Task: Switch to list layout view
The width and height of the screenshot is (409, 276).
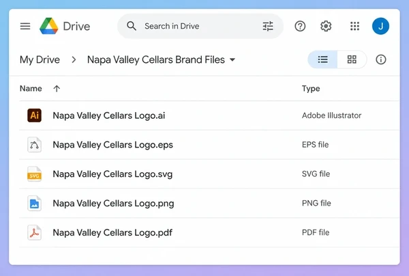Action: (322, 59)
